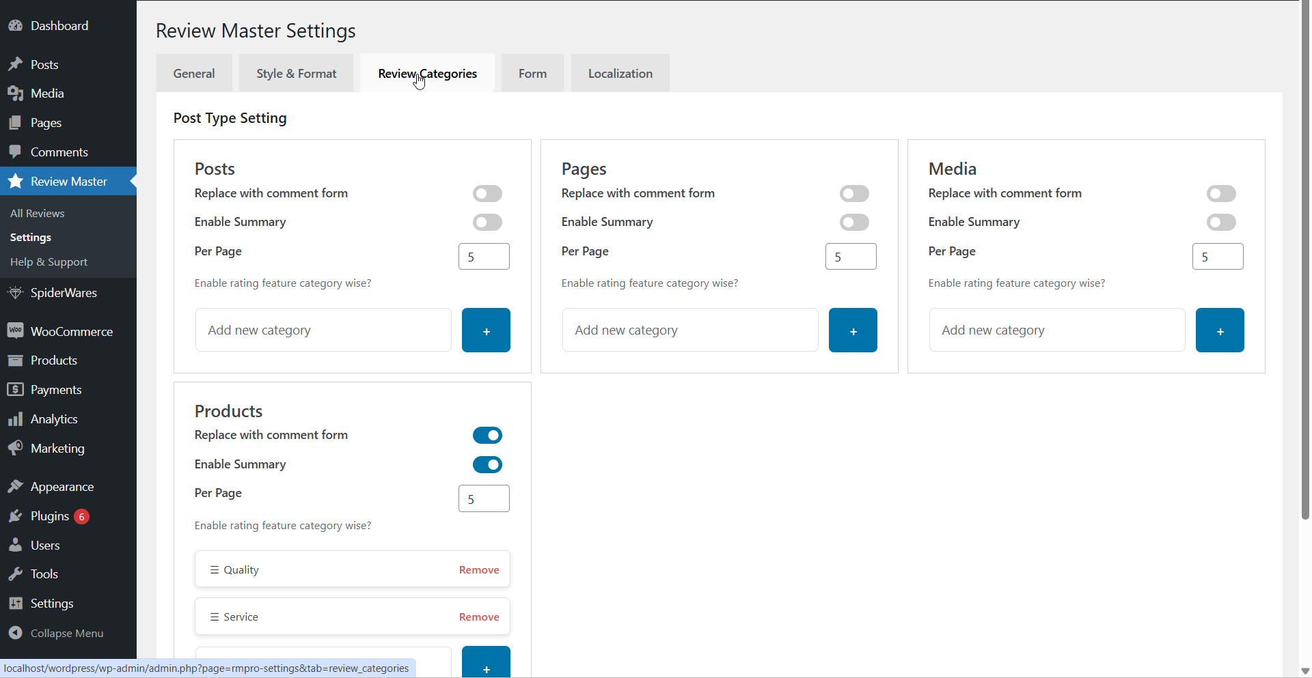The height and width of the screenshot is (678, 1312).
Task: Open Settings submenu under Review Master
Action: pyautogui.click(x=31, y=237)
